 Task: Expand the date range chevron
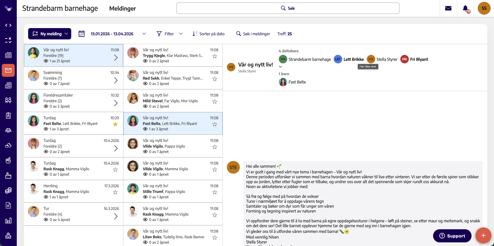(144, 34)
